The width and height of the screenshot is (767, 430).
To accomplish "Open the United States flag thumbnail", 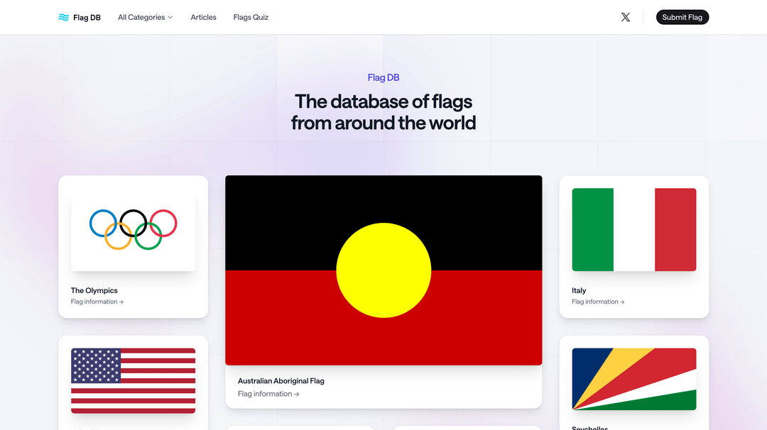I will tap(133, 380).
